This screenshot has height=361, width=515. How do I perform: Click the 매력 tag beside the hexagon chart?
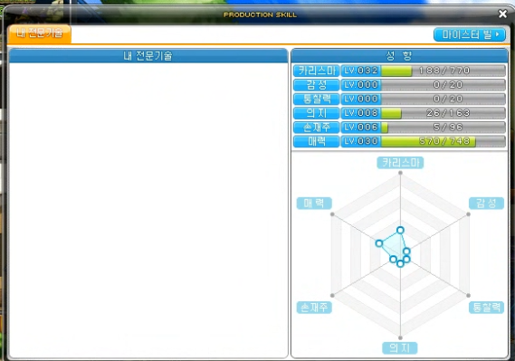click(x=314, y=204)
